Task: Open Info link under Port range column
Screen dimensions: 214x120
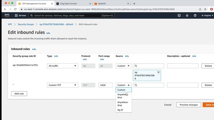Action: coord(102,59)
